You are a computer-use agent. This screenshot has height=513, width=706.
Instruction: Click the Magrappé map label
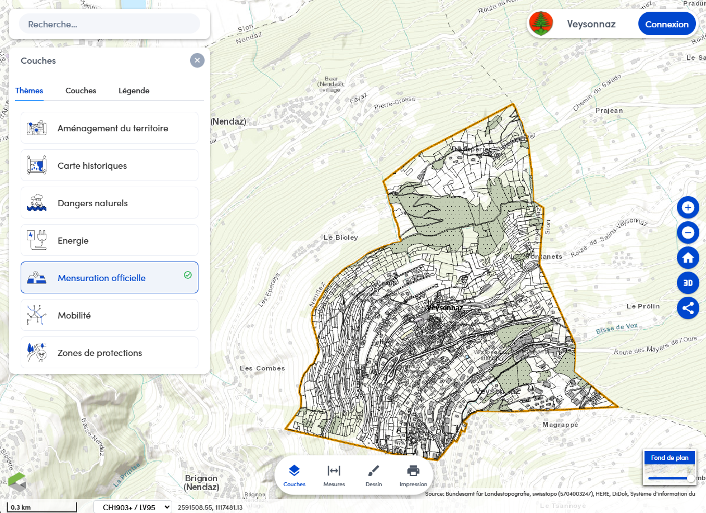click(560, 425)
